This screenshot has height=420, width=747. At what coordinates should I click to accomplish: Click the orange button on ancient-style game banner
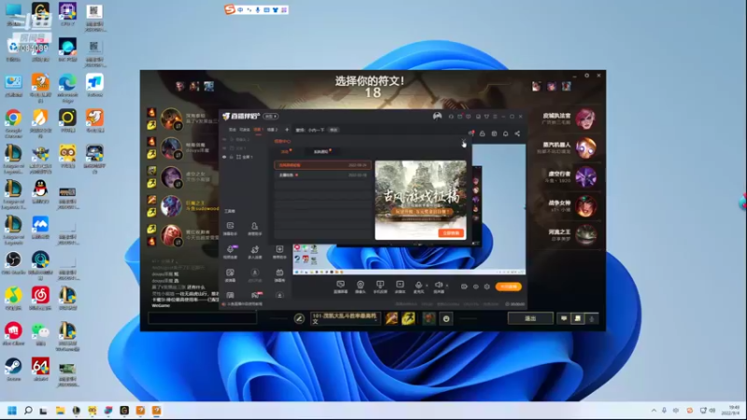[451, 232]
